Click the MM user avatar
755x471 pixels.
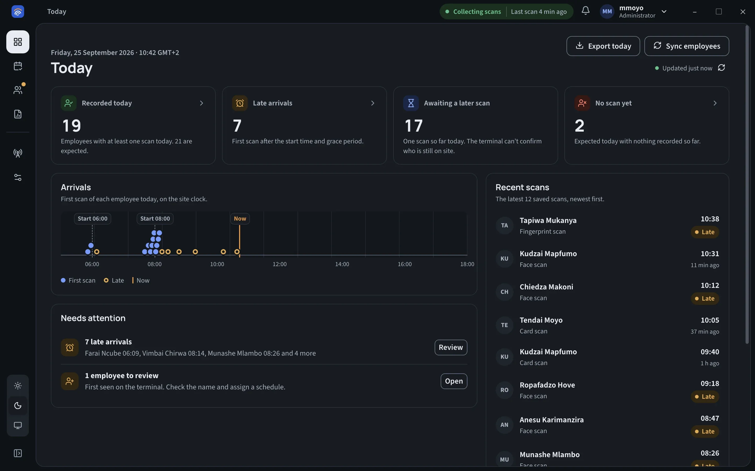[607, 12]
